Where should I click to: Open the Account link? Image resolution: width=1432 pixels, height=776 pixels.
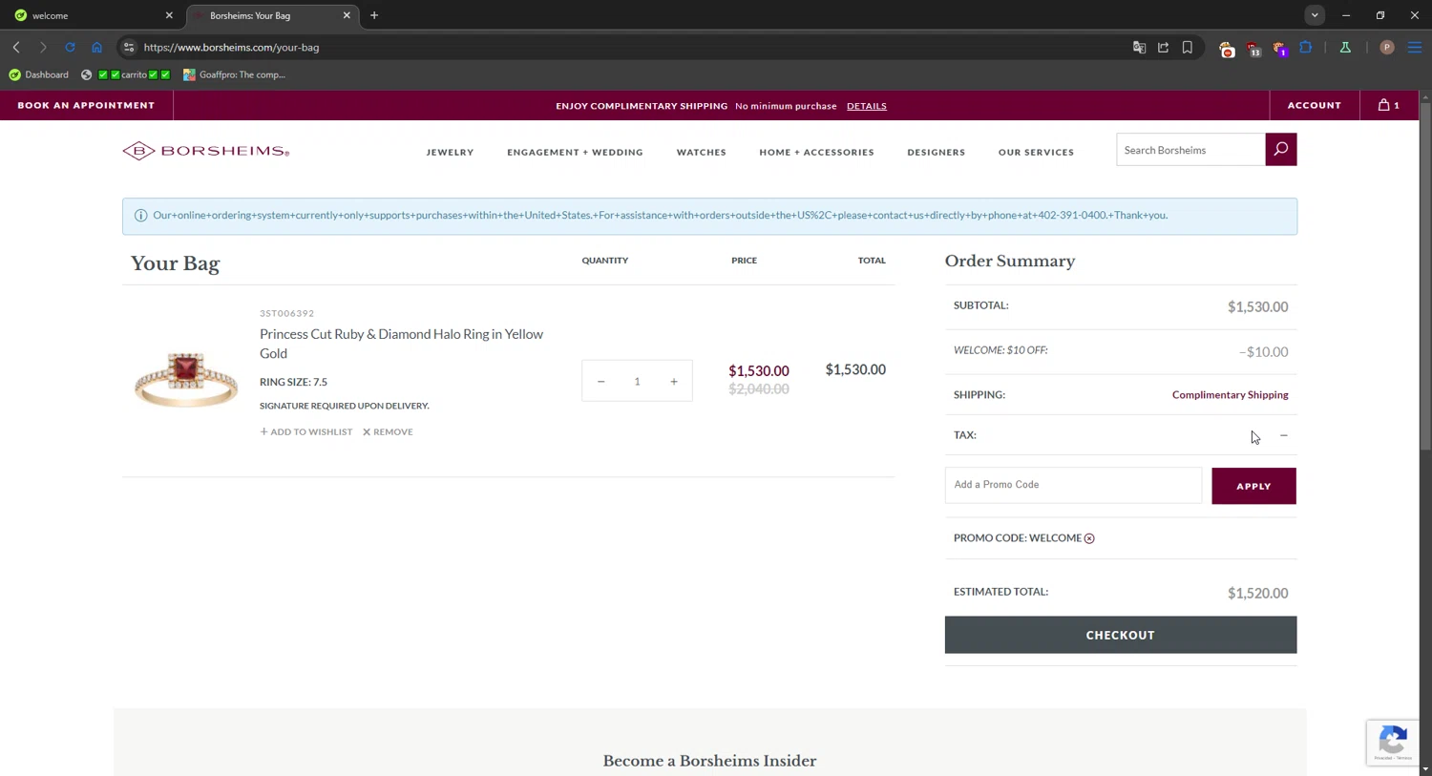click(x=1315, y=105)
